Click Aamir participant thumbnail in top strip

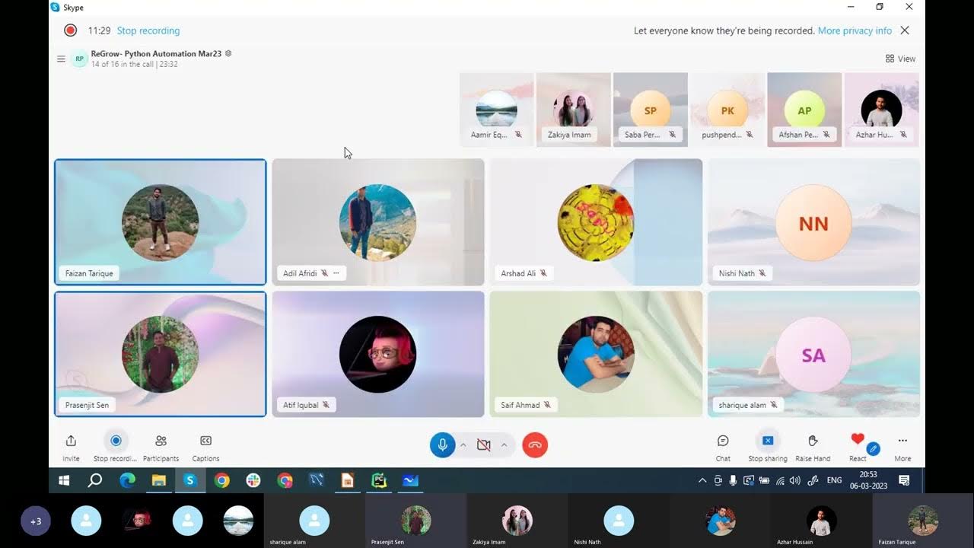click(497, 110)
